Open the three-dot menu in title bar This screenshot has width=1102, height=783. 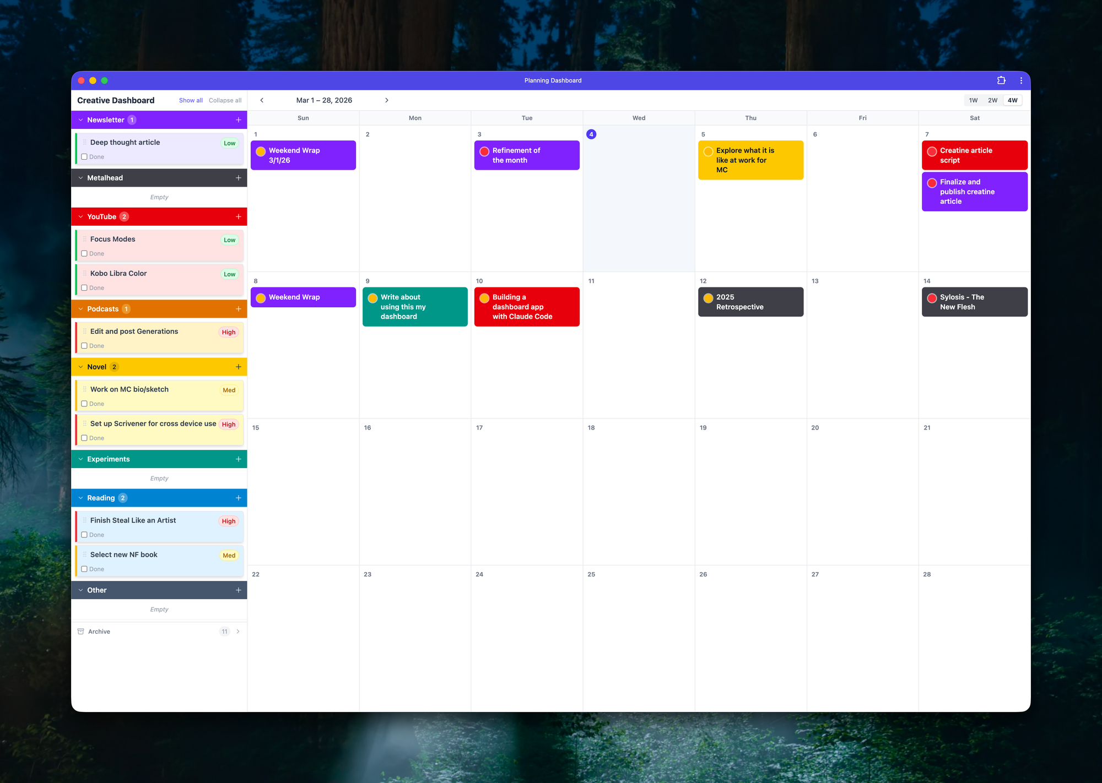click(1021, 80)
